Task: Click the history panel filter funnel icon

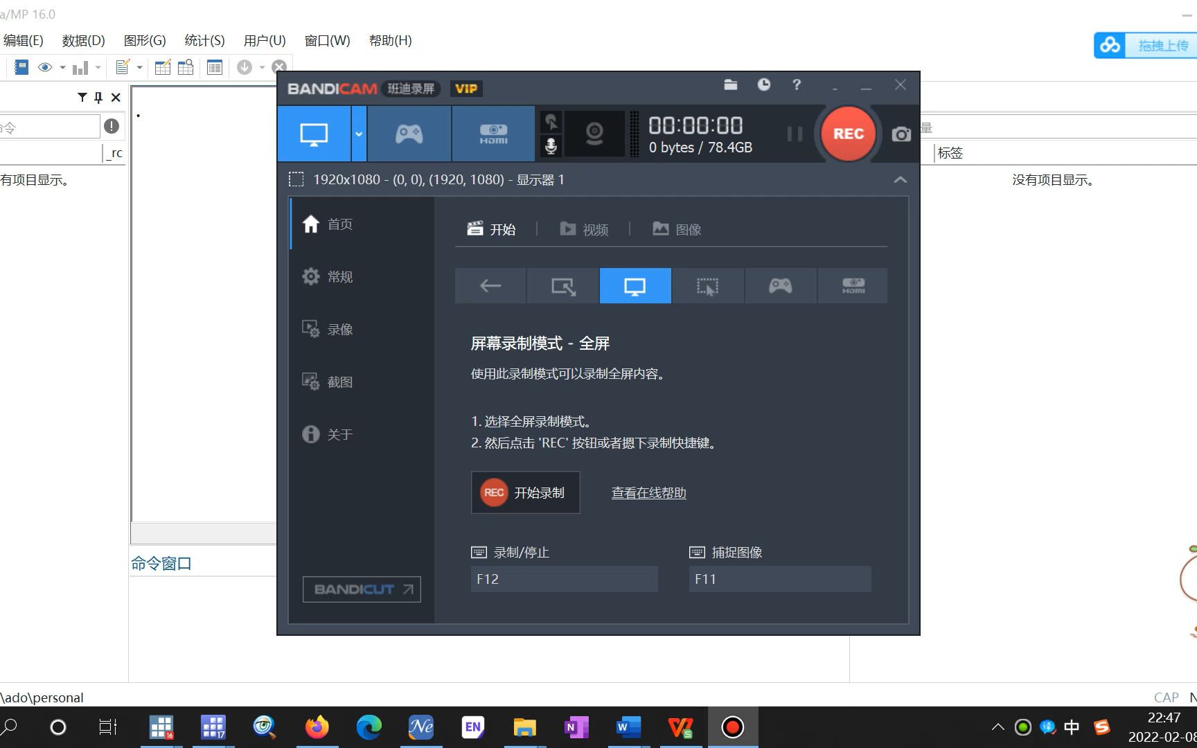Action: point(82,97)
